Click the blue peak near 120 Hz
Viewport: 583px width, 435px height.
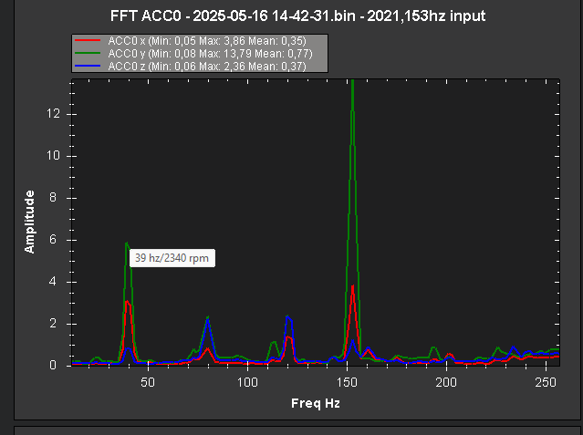coord(287,317)
